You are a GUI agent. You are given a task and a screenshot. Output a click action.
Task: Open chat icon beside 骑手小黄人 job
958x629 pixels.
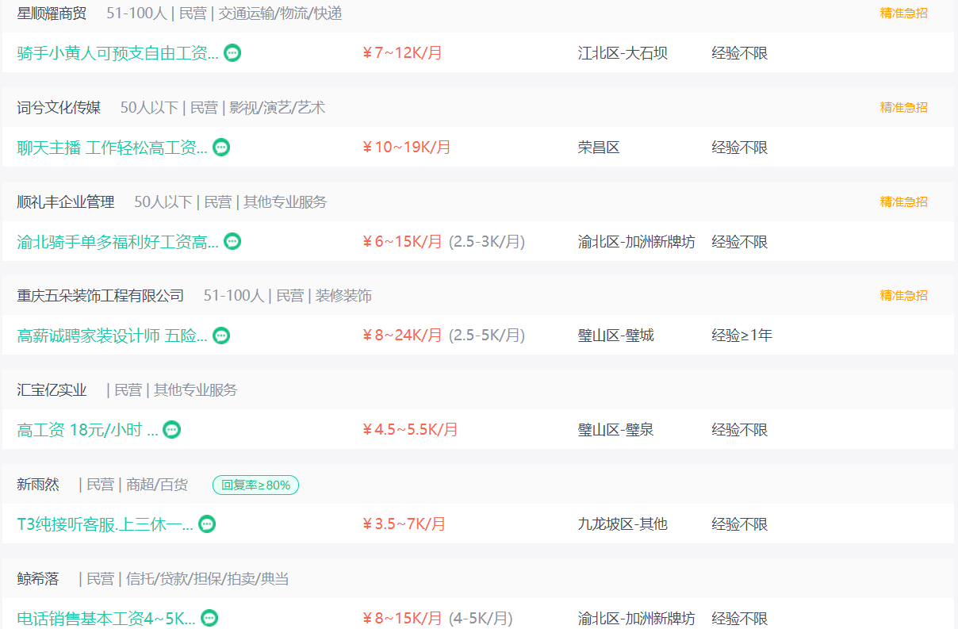(232, 53)
